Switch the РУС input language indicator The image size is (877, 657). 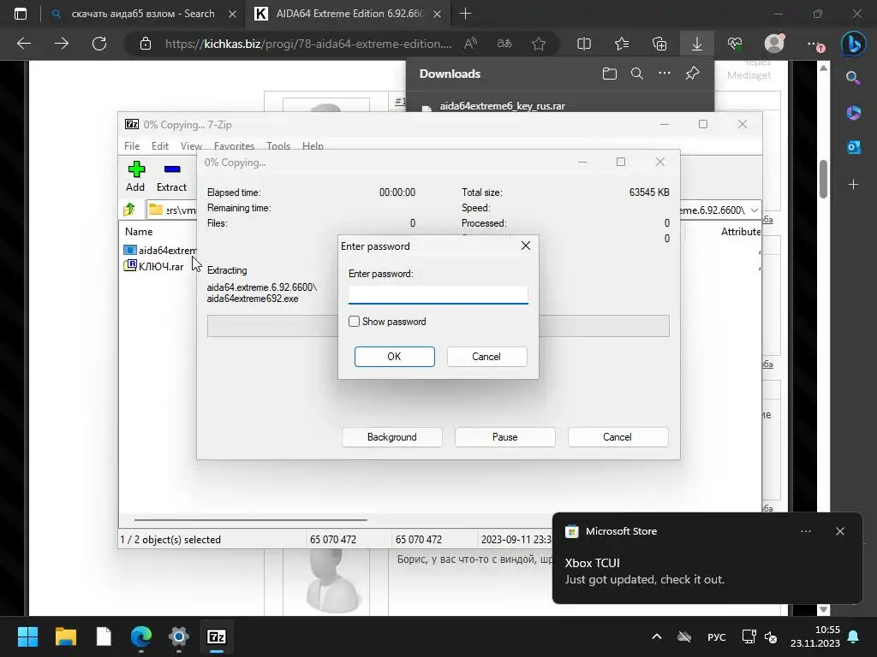tap(717, 636)
